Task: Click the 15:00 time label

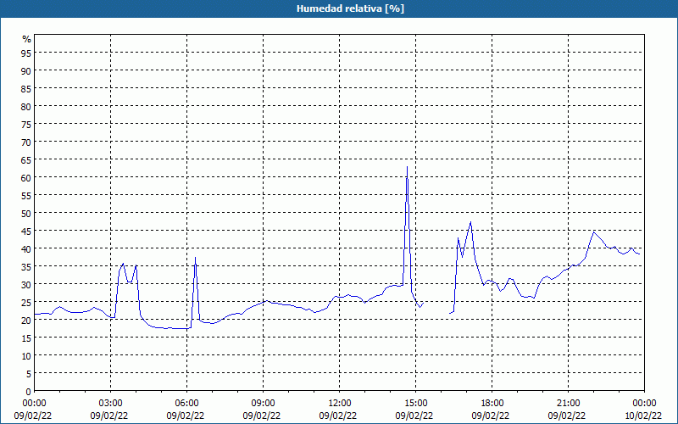Action: tap(415, 404)
